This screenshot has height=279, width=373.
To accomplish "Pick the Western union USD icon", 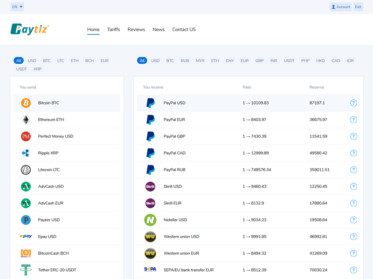I will click(150, 237).
